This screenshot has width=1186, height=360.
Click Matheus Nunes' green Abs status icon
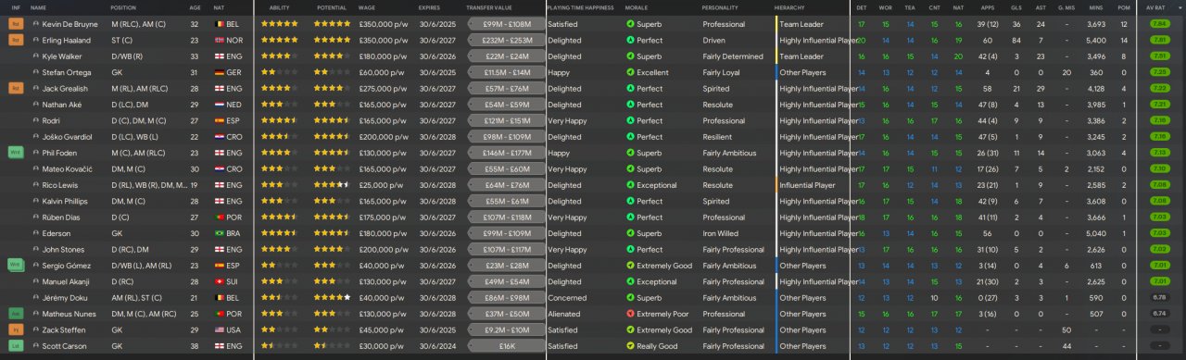16,314
